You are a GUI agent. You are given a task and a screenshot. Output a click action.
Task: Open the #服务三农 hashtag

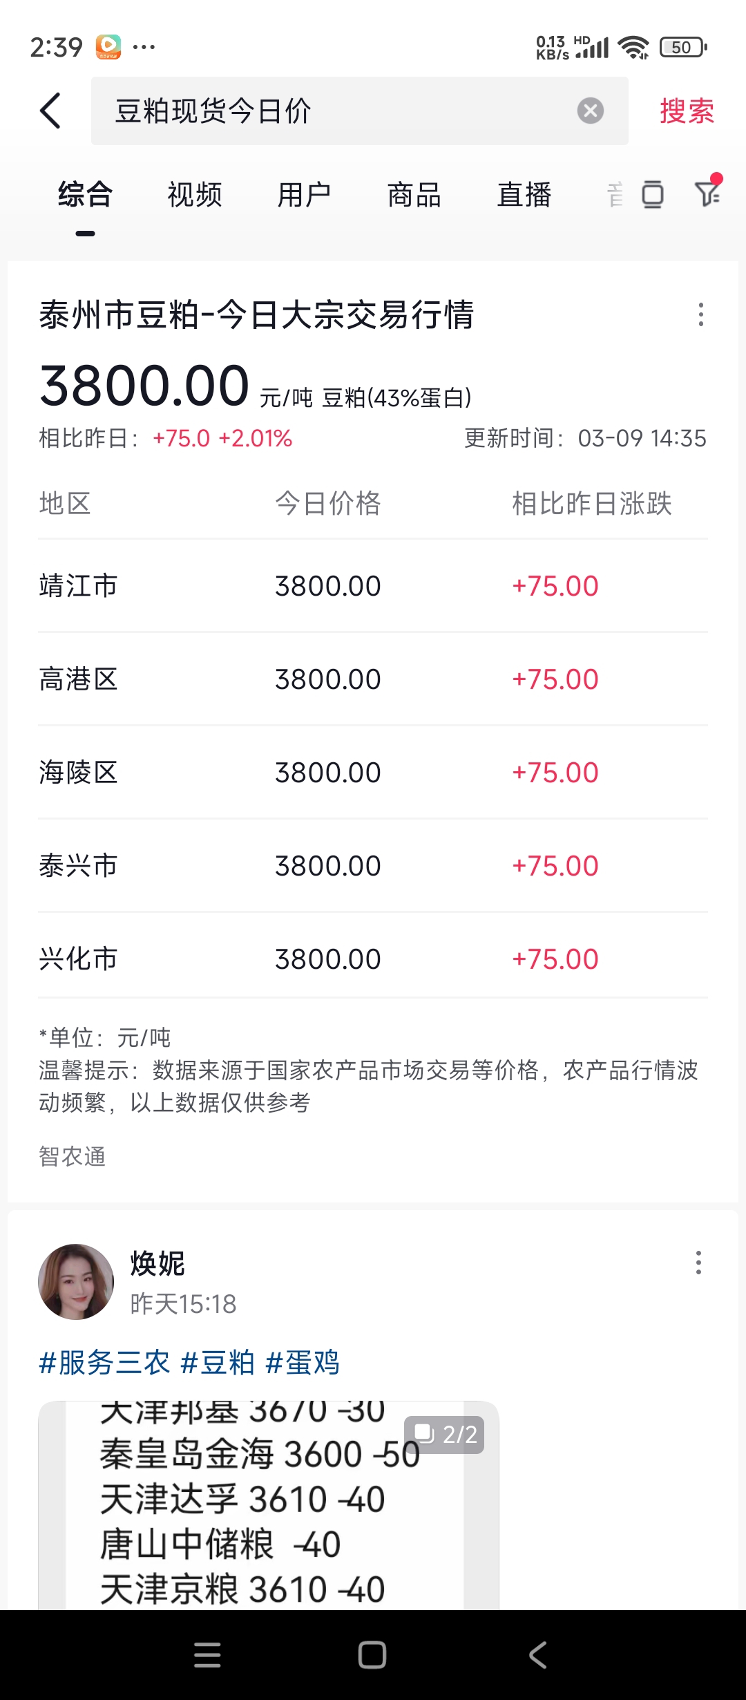pyautogui.click(x=104, y=1363)
